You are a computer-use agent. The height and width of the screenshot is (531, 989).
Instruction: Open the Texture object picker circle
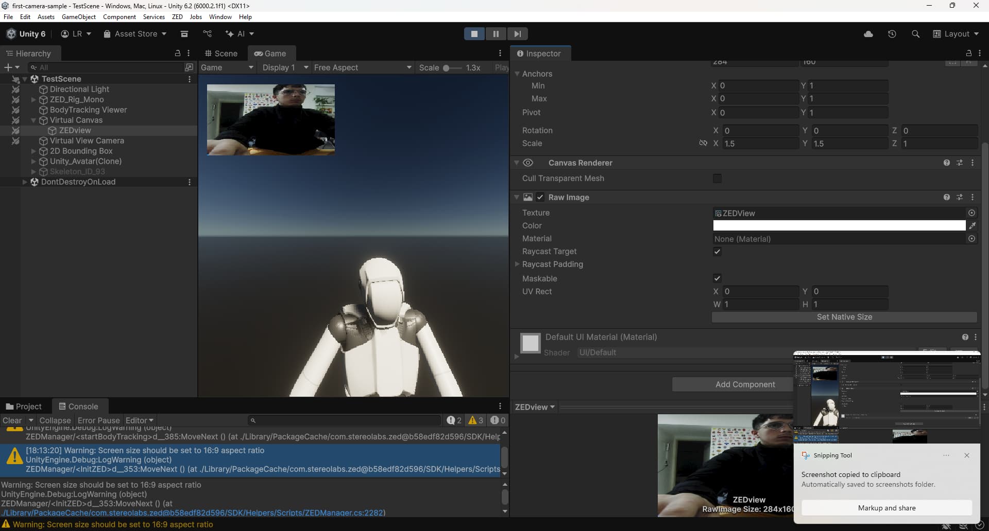point(971,213)
